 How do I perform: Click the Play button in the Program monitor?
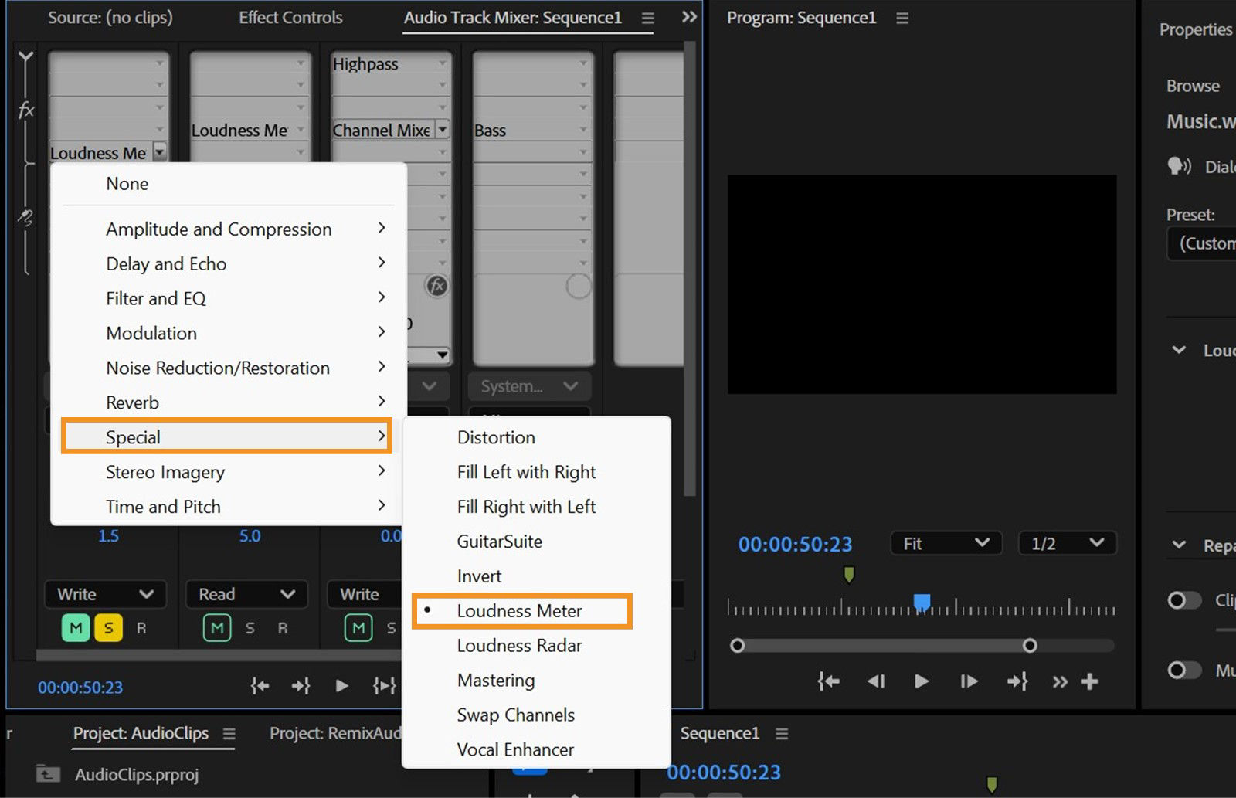point(921,681)
